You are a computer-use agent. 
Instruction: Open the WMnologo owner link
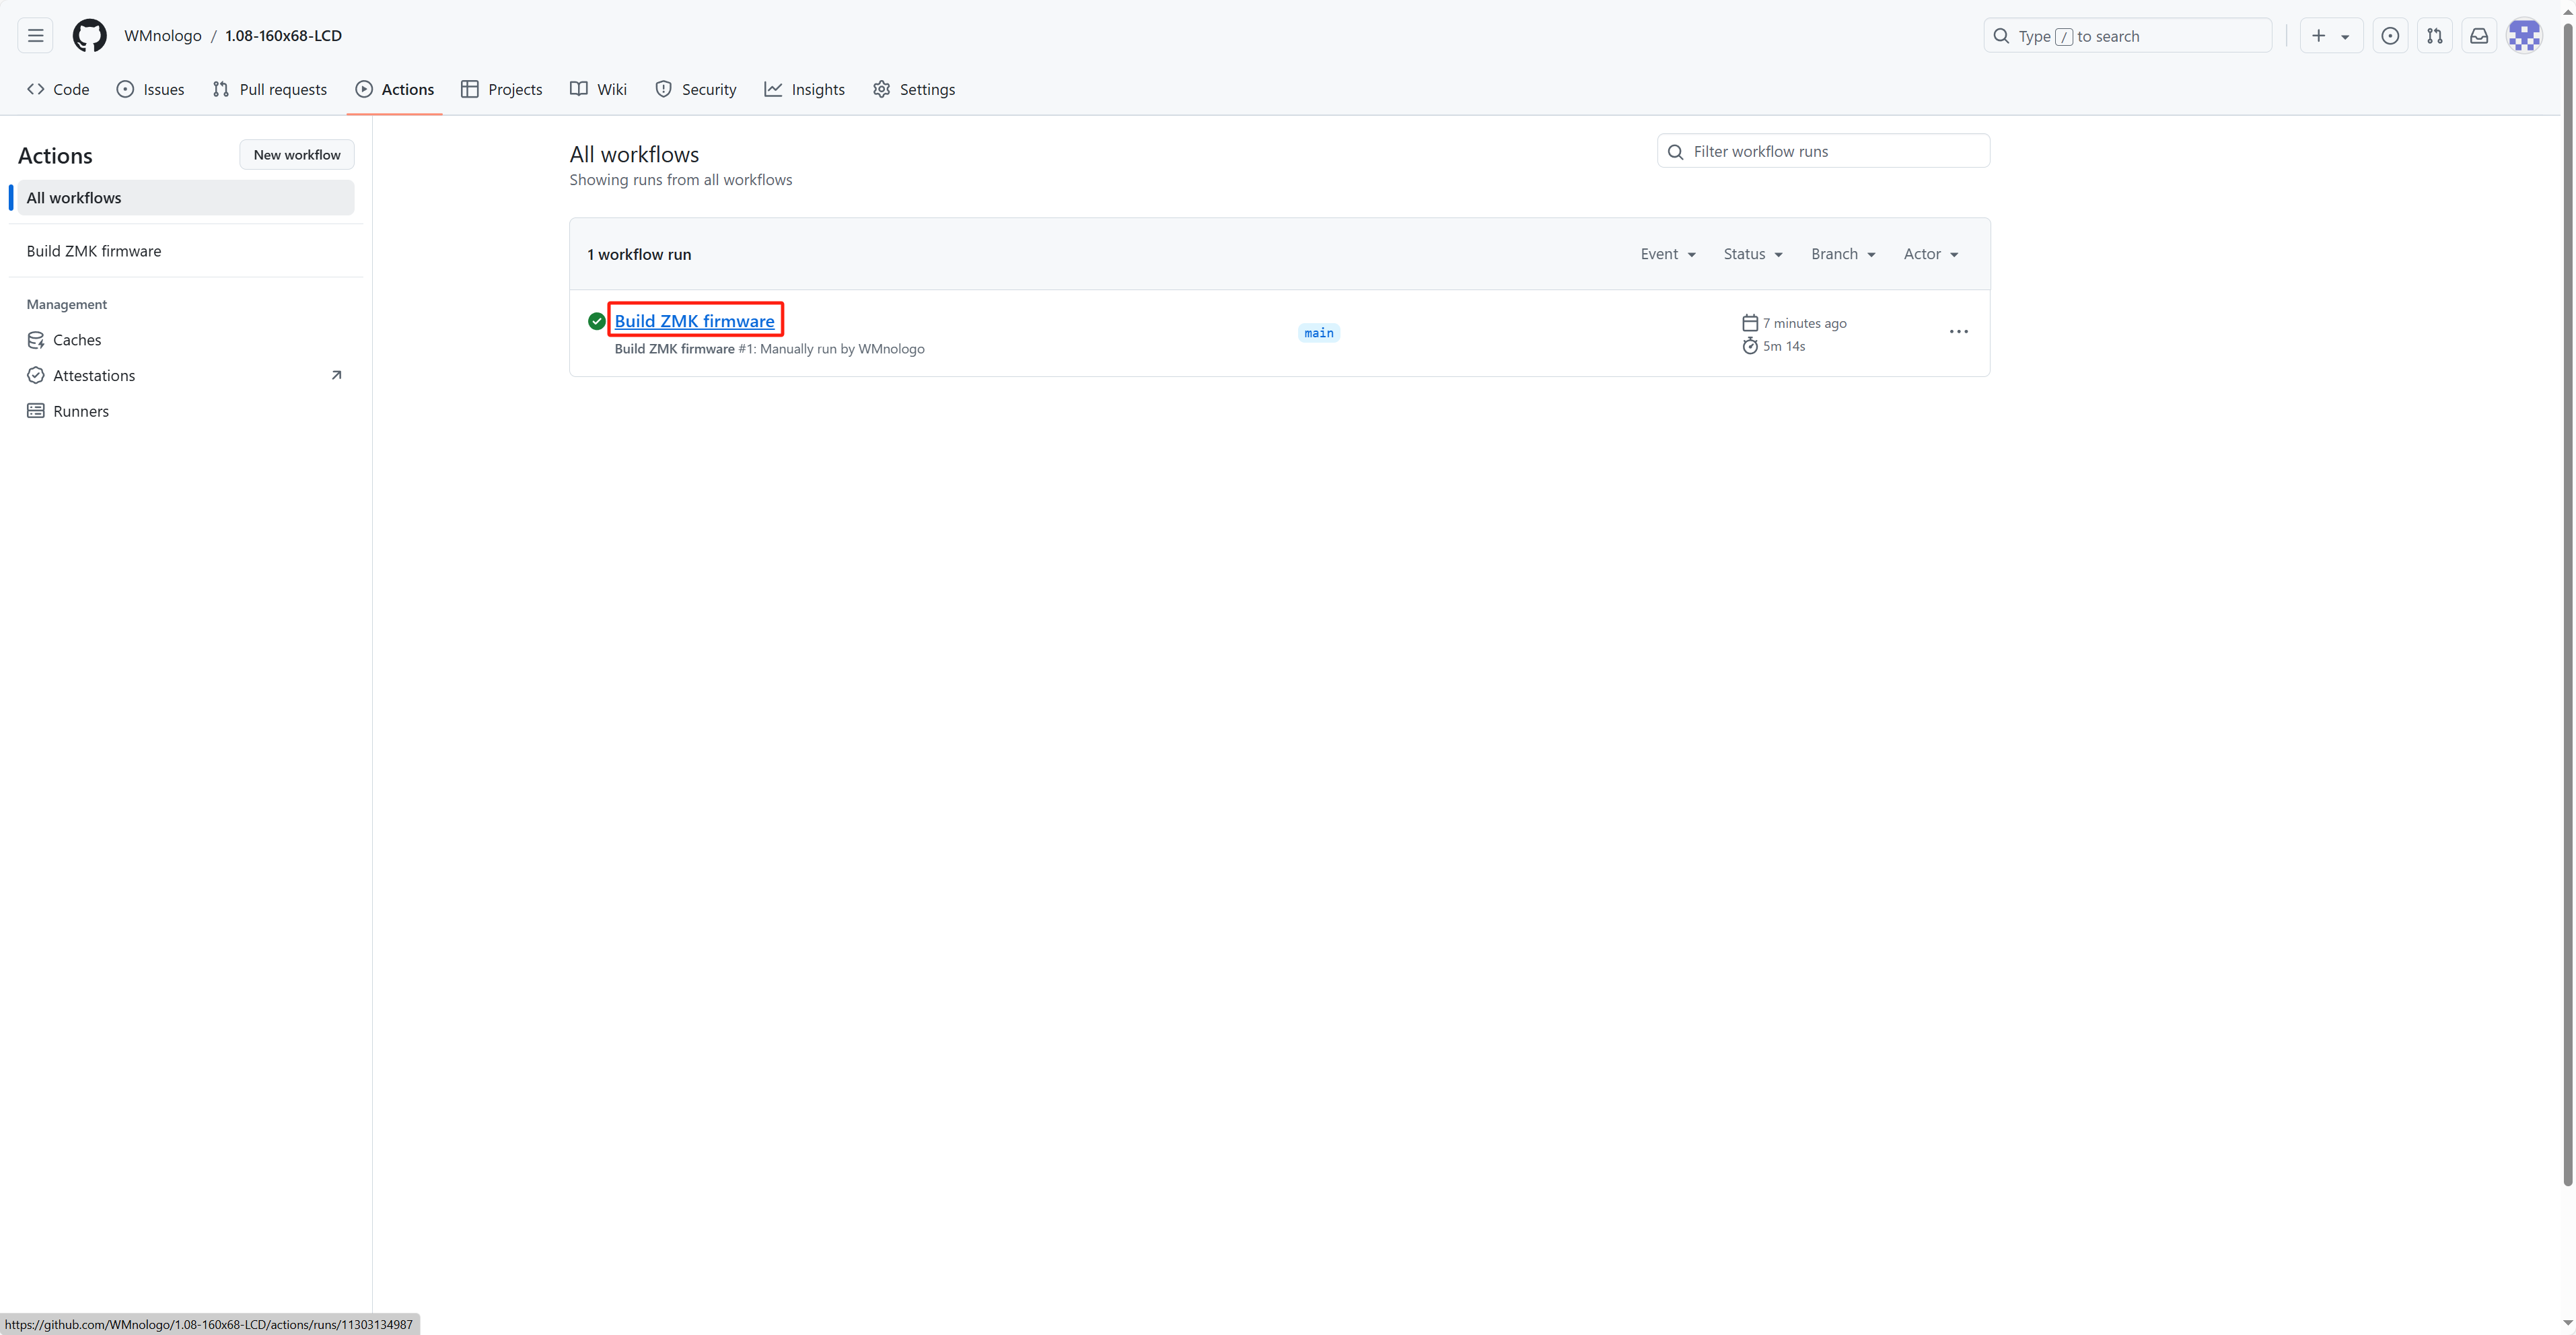click(163, 36)
